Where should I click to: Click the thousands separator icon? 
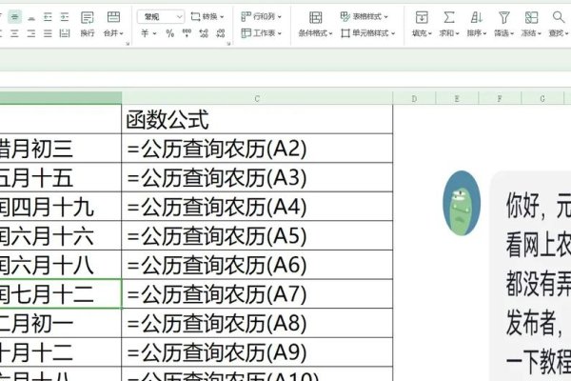click(187, 33)
